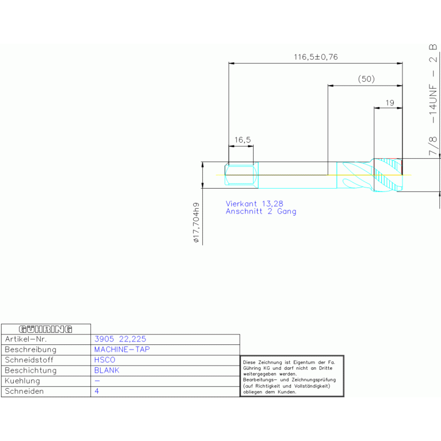Click the 19 thread length dimension
This screenshot has height=441, width=441.
click(x=389, y=103)
